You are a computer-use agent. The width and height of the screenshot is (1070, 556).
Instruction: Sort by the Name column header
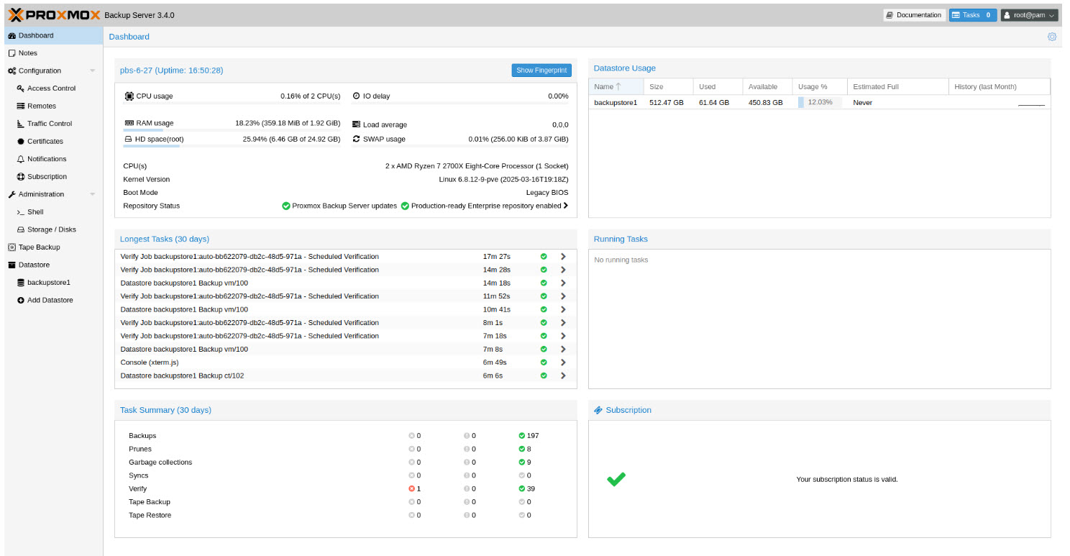(604, 87)
